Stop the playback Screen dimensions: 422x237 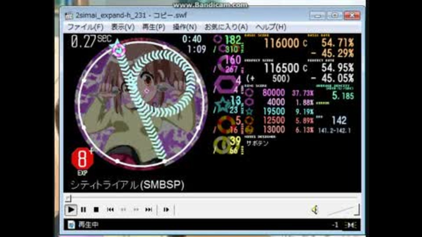(96, 210)
